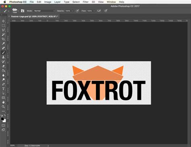Open the Help menu

pos(121,2)
